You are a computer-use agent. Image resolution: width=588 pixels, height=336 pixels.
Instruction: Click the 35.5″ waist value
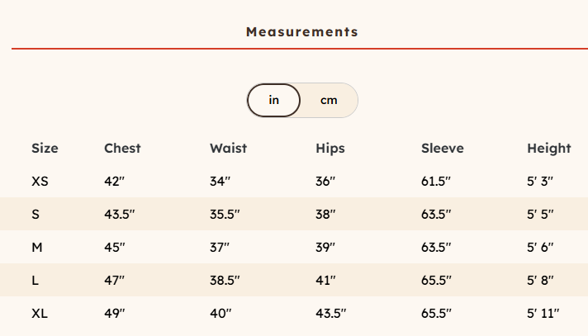(x=225, y=215)
